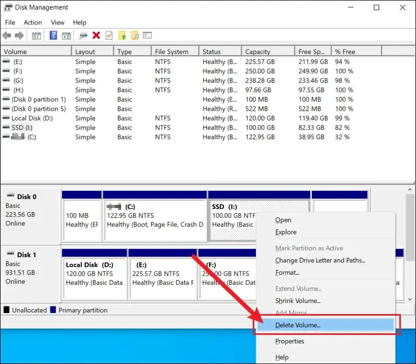The image size is (416, 364).
Task: Choose Open from the context menu
Action: tap(283, 220)
